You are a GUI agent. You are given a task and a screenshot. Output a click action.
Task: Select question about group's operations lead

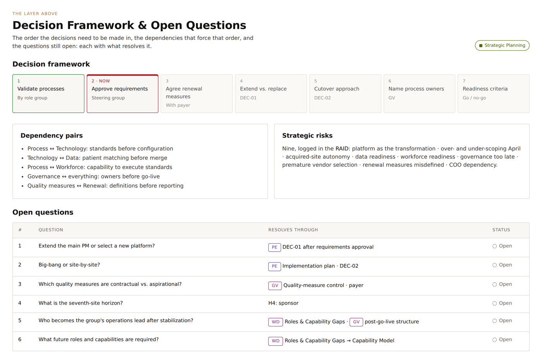pyautogui.click(x=116, y=321)
